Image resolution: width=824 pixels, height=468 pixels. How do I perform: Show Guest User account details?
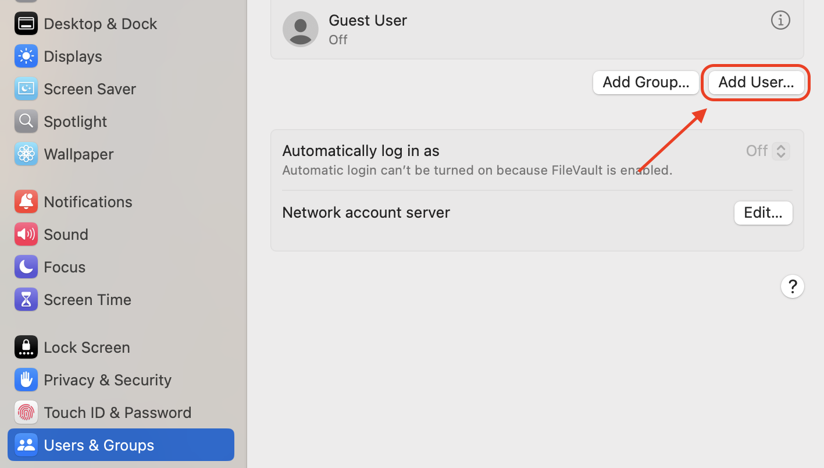pos(780,20)
